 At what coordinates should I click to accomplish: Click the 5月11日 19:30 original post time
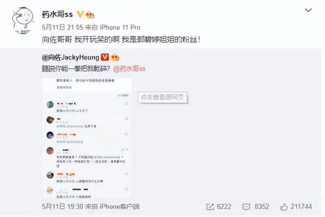point(63,206)
